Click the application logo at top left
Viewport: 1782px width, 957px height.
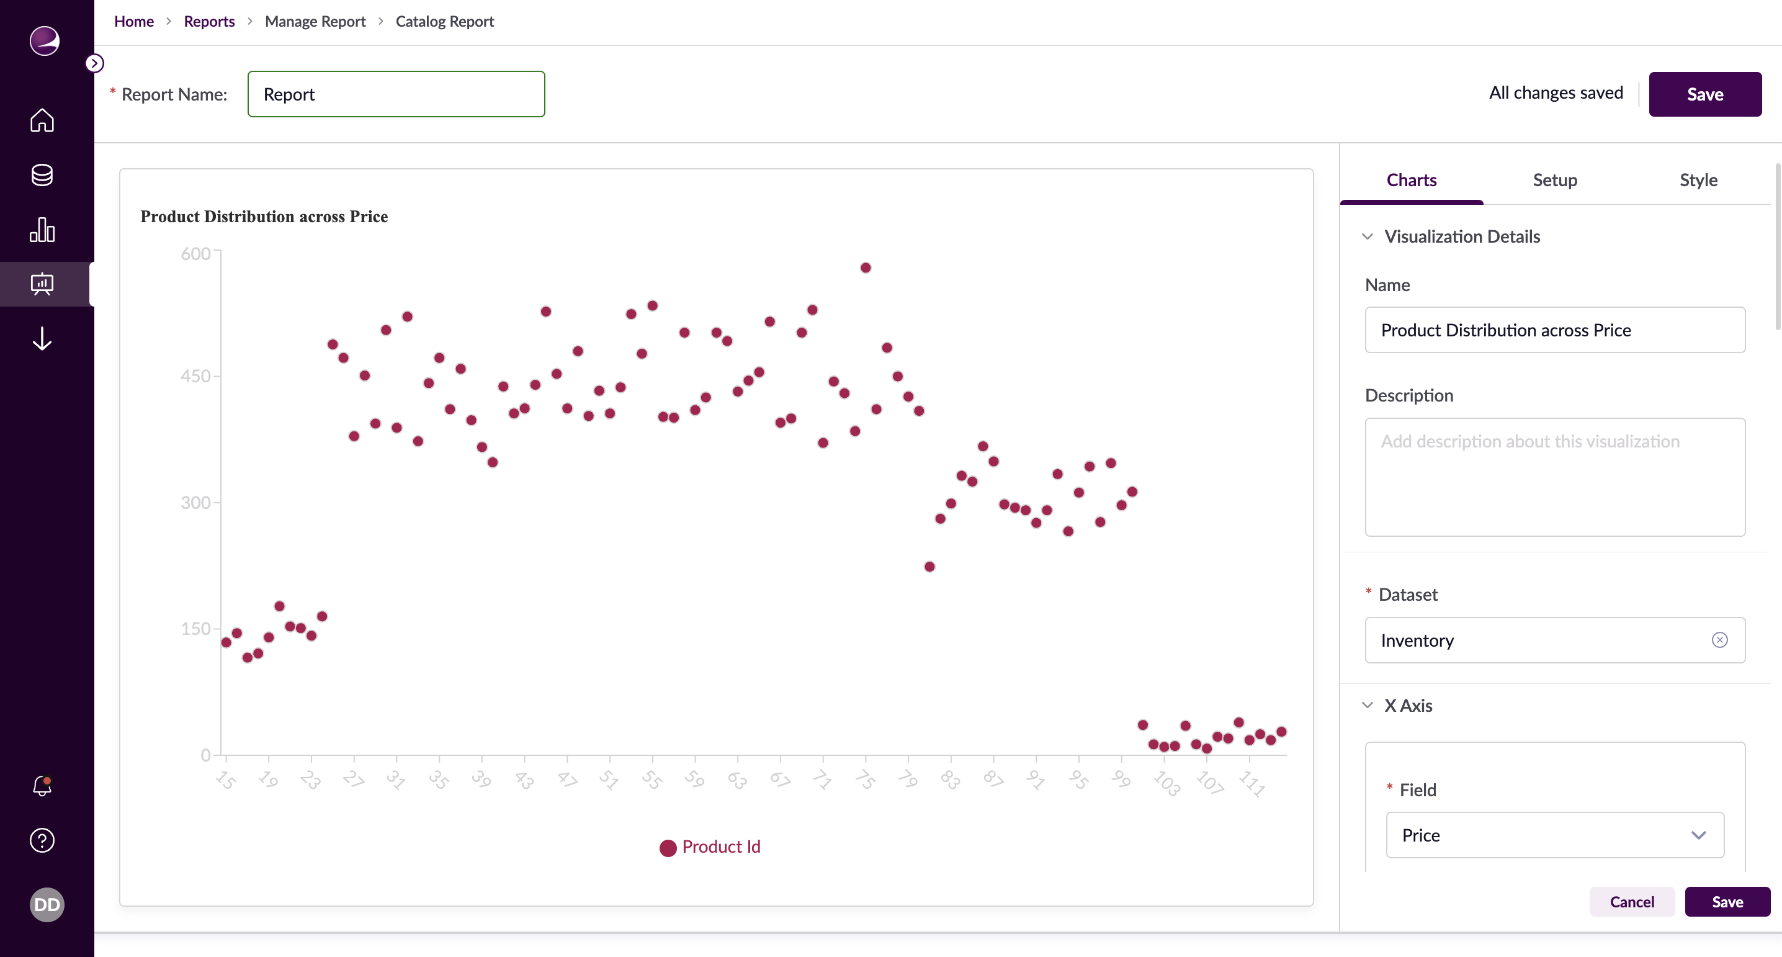(43, 42)
